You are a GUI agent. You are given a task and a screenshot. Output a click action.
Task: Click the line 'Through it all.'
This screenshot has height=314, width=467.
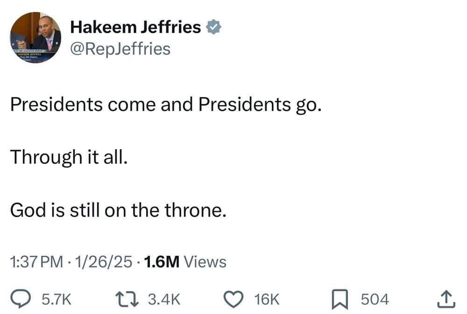click(68, 158)
